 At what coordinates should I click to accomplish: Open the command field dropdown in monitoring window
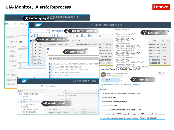48,31
